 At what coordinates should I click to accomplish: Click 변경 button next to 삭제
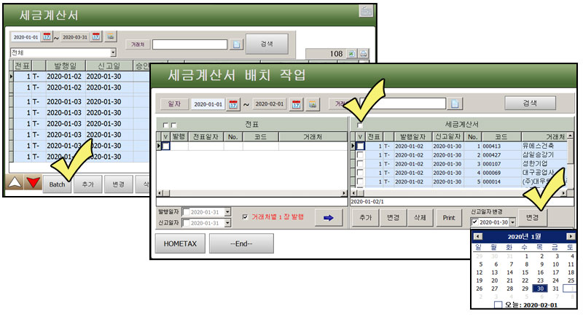[393, 218]
